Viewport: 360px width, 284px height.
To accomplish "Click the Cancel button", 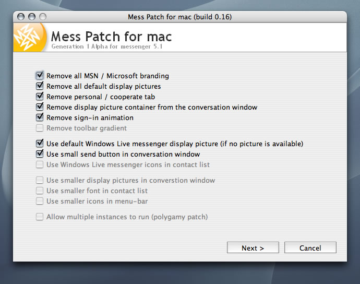I will (x=310, y=248).
